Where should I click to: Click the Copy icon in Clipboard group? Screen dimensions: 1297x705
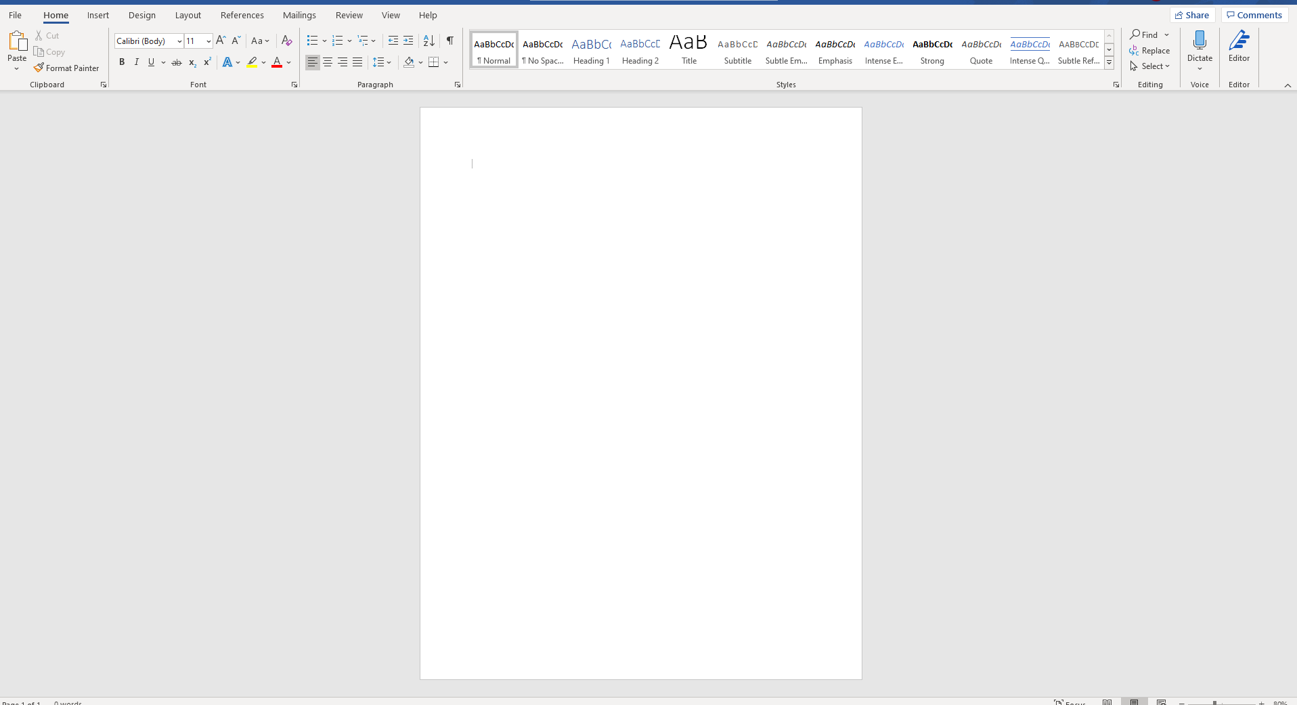click(x=39, y=52)
